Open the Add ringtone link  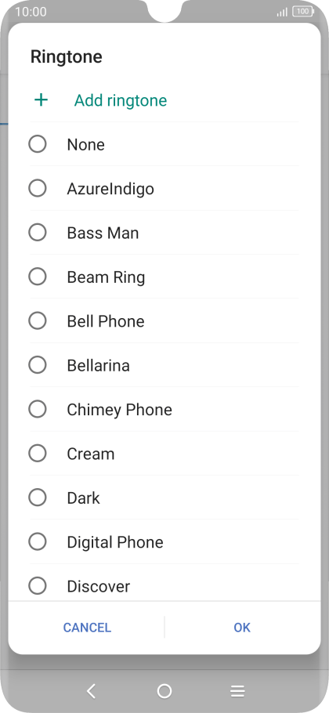tap(121, 100)
